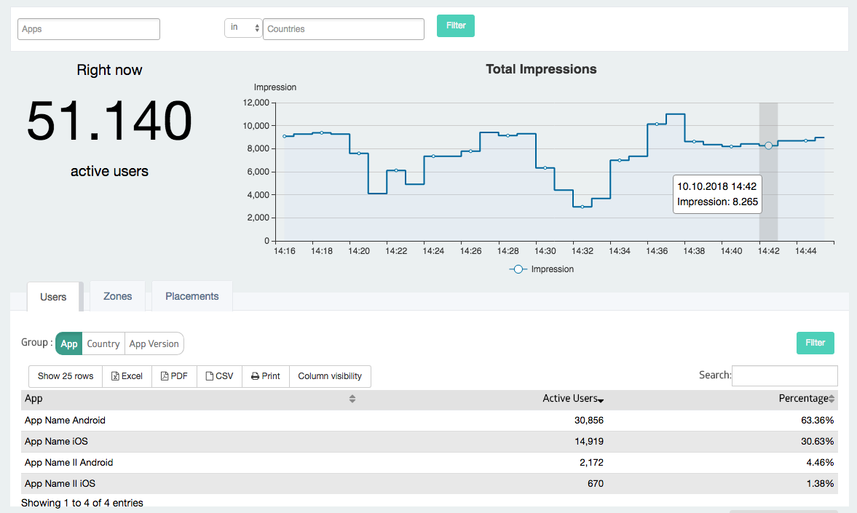Click the 63.36% percentage cell
Image resolution: width=857 pixels, height=513 pixels.
coord(817,420)
